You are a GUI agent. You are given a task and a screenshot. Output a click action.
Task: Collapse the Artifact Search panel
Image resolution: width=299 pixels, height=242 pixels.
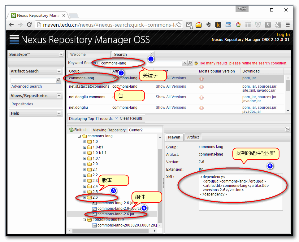(x=59, y=71)
